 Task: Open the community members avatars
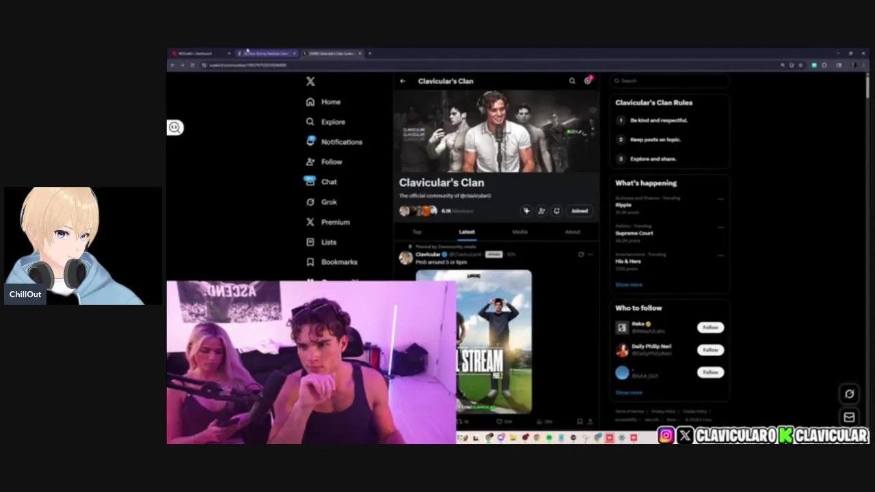coord(418,211)
